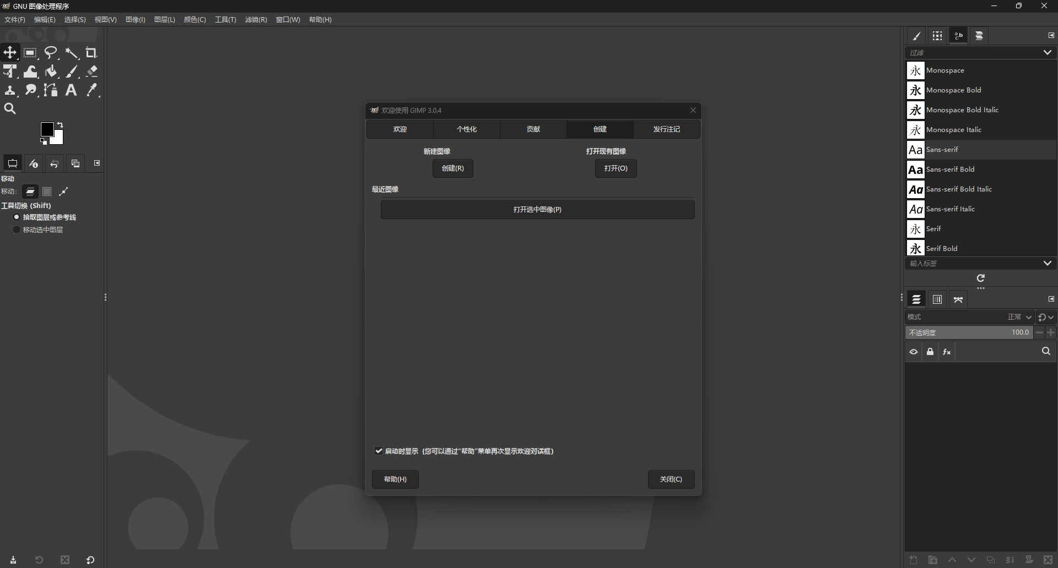Image resolution: width=1058 pixels, height=568 pixels.
Task: Click 帮助(H) button in dialog
Action: [x=395, y=479]
